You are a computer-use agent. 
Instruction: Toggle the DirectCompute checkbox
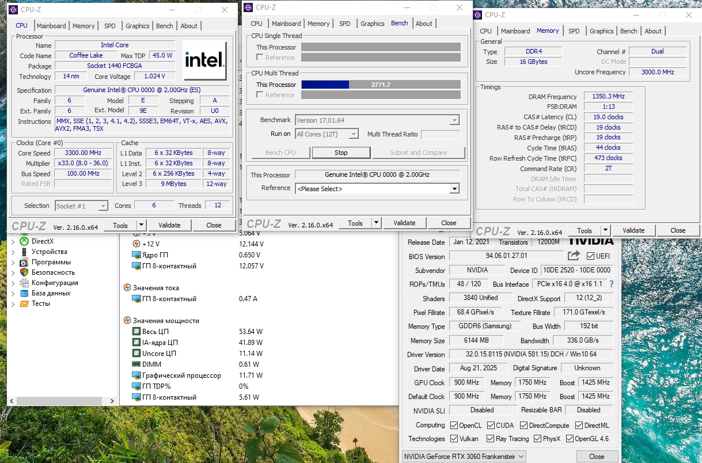click(524, 426)
